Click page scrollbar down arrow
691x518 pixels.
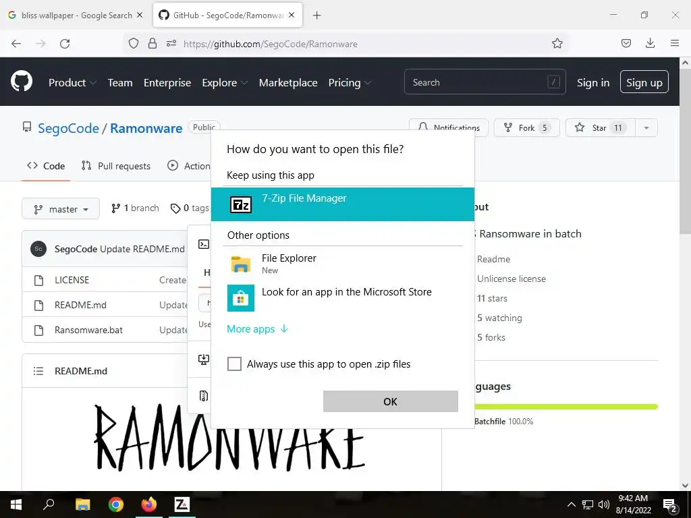point(686,486)
